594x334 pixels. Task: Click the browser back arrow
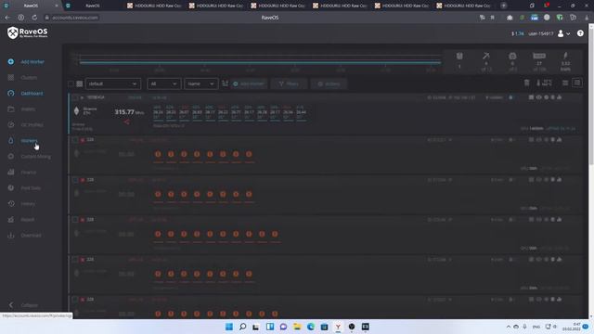(7, 18)
